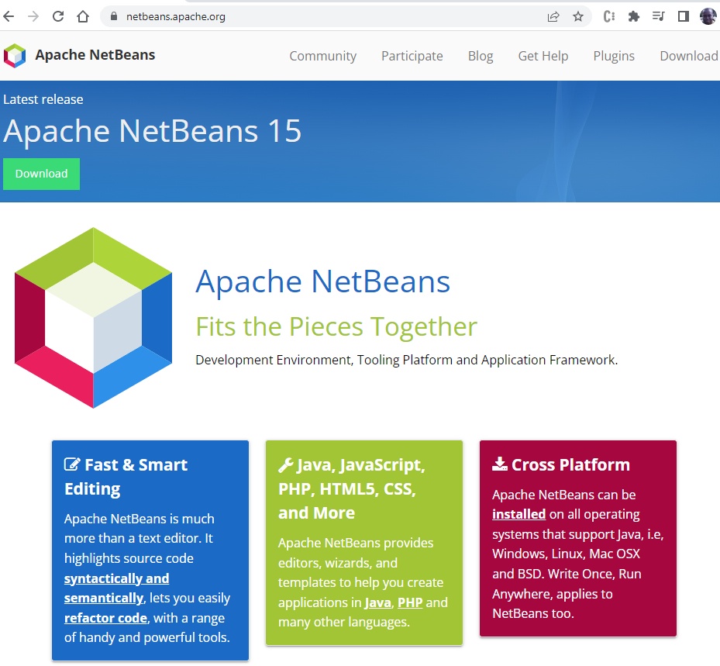Open the C extension icon in toolbar
Viewport: 720px width, 666px height.
[x=609, y=17]
